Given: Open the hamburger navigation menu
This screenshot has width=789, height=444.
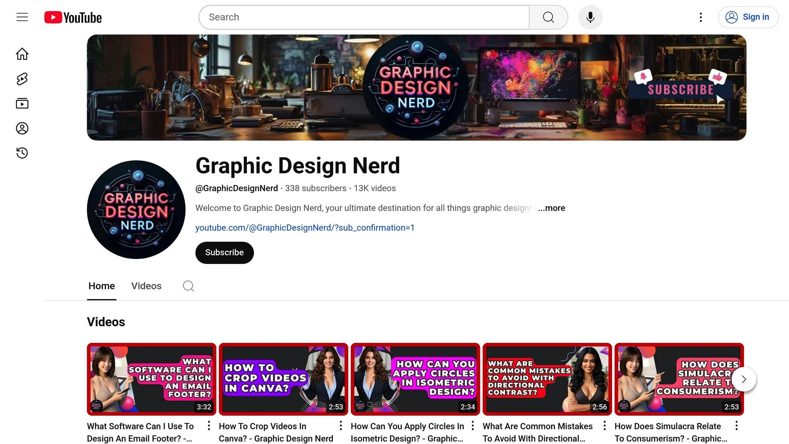Looking at the screenshot, I should [22, 17].
